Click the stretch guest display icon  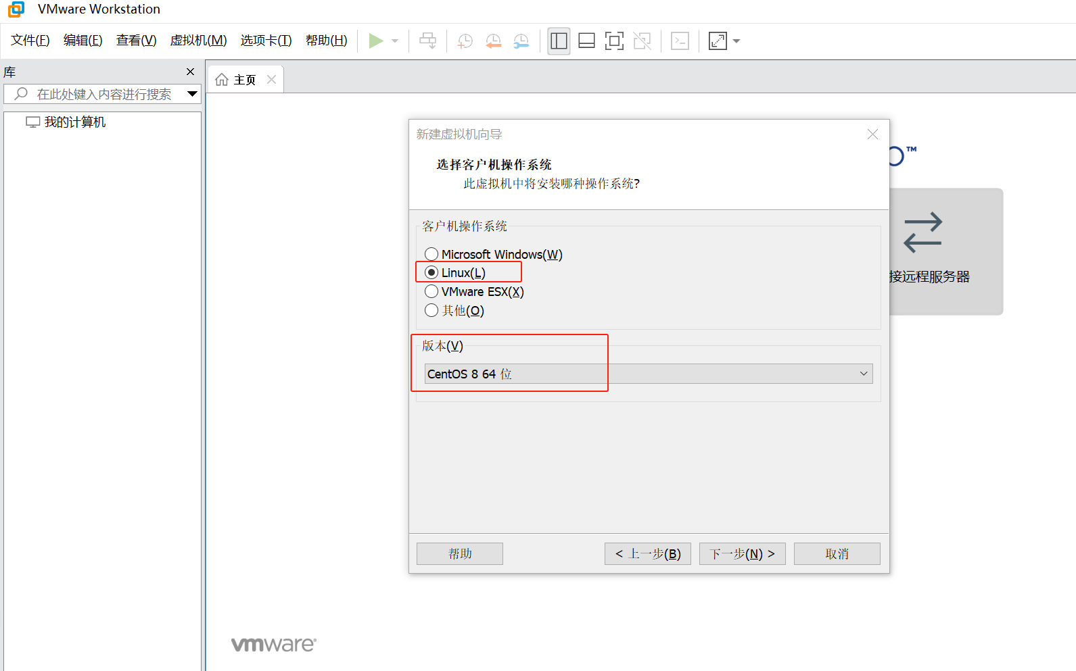718,41
